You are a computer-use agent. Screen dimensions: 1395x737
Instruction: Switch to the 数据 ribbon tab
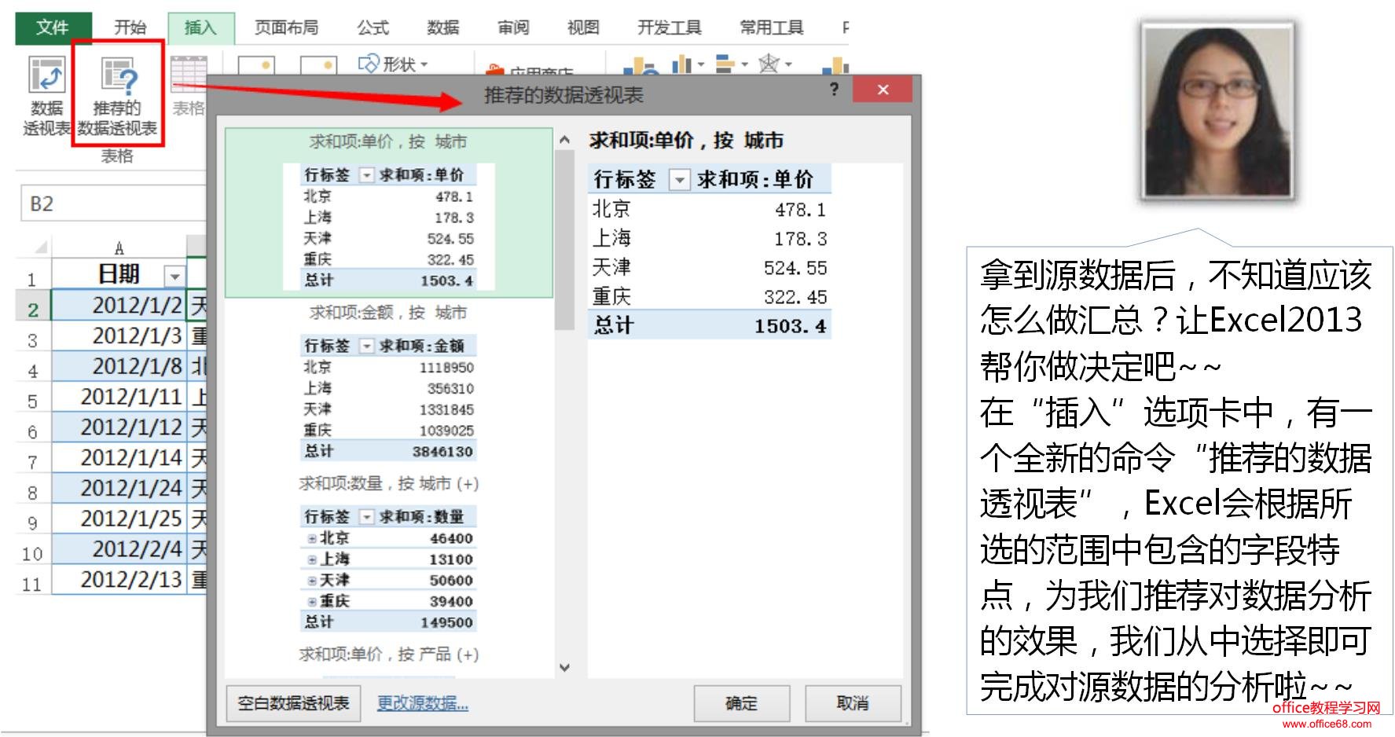(444, 26)
